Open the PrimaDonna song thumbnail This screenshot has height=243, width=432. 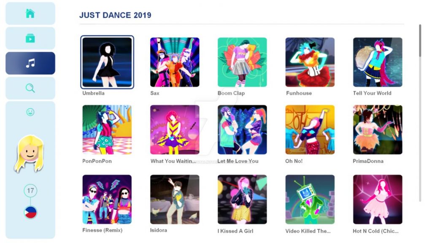click(x=378, y=130)
